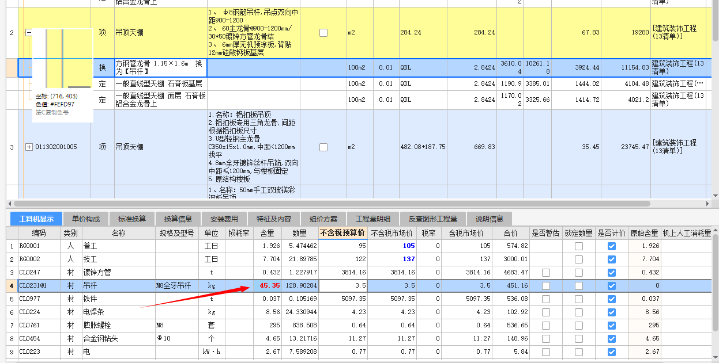The image size is (719, 363).
Task: Open the 反查图形工程量 tab
Action: [433, 219]
